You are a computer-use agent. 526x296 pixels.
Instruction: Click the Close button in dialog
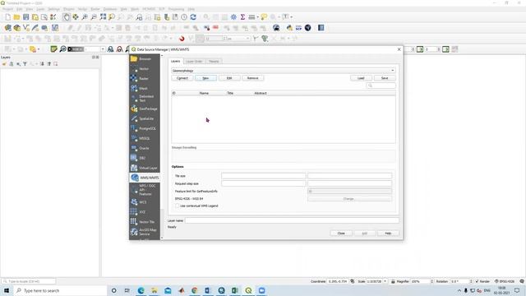341,234
